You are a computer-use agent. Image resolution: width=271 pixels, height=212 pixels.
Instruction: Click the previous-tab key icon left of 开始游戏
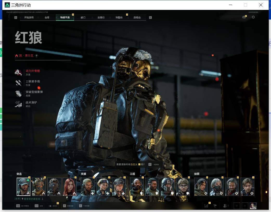(16, 17)
